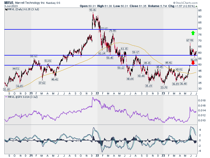Click the 76.08 price label

click(x=113, y=31)
